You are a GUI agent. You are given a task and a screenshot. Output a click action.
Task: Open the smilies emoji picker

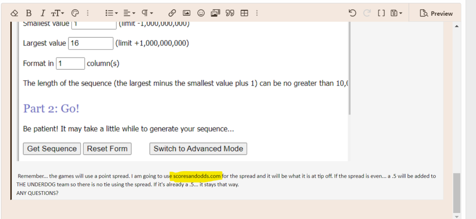[201, 13]
